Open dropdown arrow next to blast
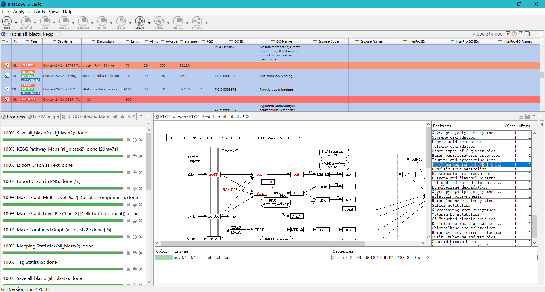545x292 pixels. pyautogui.click(x=54, y=23)
